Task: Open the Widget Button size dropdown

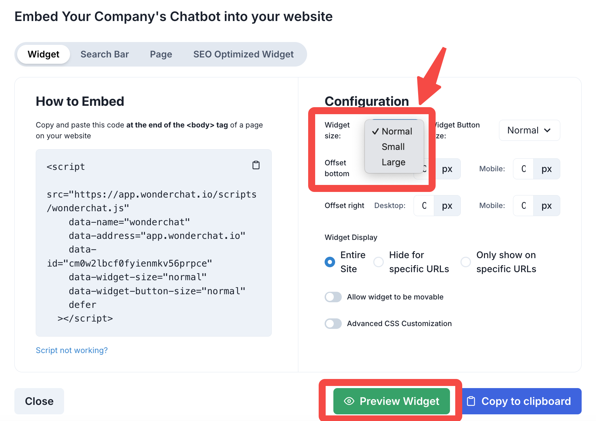Action: click(x=529, y=130)
